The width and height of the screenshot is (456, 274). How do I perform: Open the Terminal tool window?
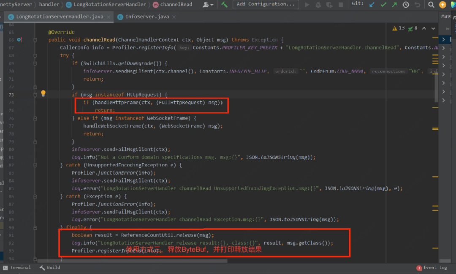17,268
